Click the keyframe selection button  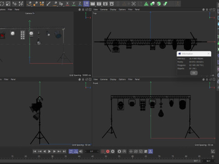(x=113, y=151)
